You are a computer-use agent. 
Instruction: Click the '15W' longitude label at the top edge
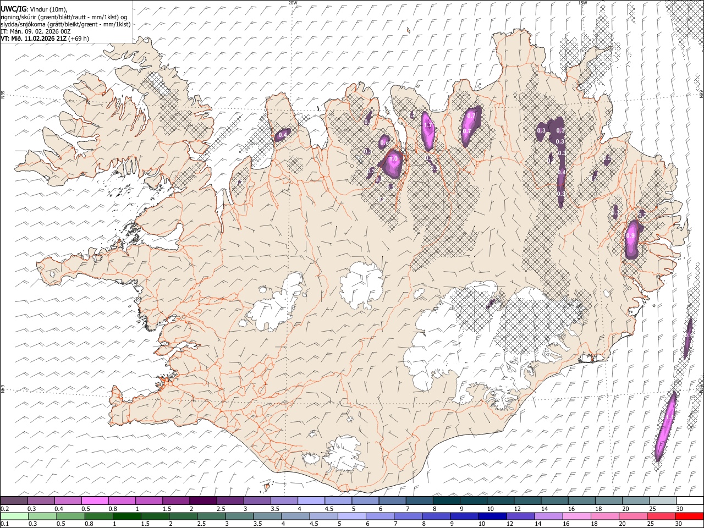[582, 2]
